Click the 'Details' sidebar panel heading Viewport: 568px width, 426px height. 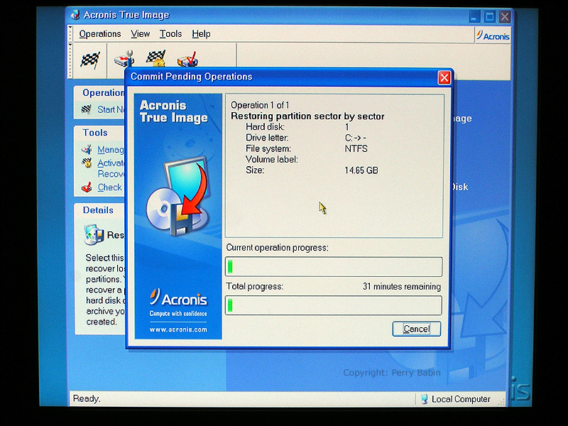tap(98, 210)
